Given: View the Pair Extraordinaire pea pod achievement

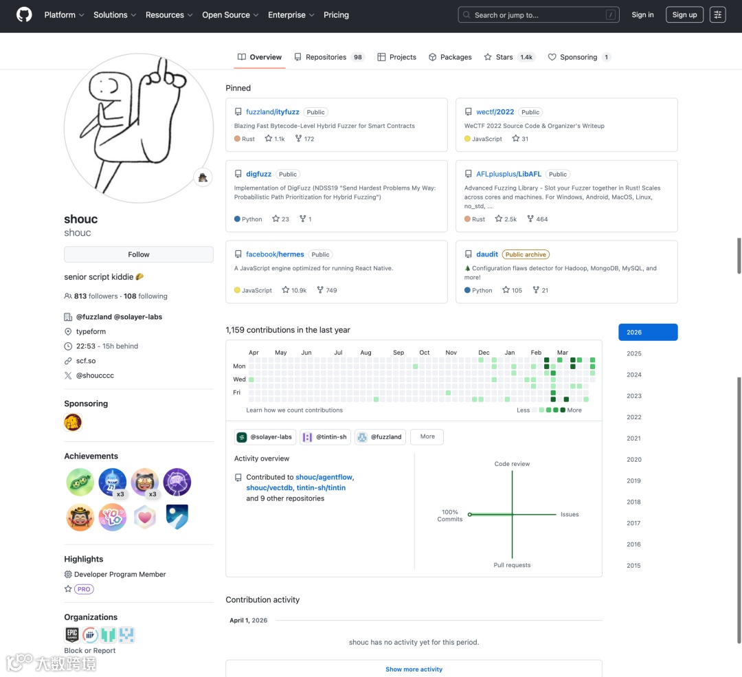Looking at the screenshot, I should coord(80,482).
